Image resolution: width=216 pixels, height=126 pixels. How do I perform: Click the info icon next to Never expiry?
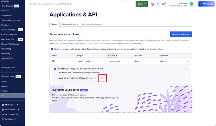[161, 61]
